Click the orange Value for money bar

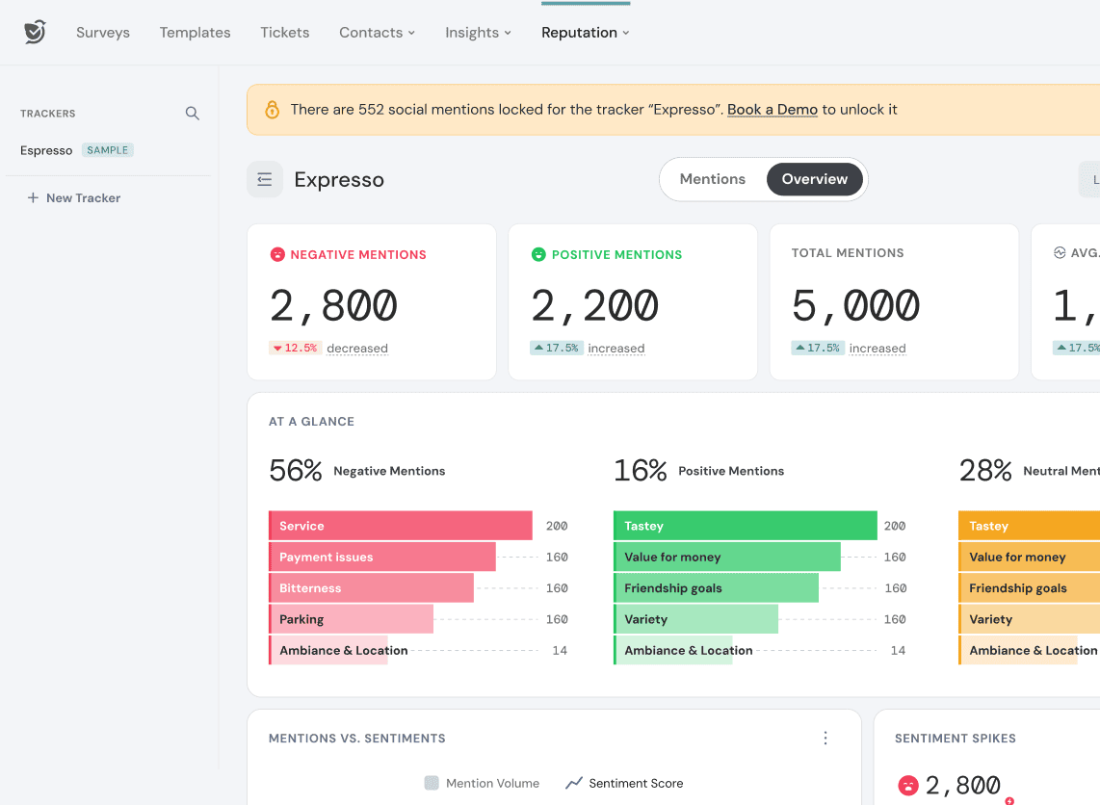pyautogui.click(x=1029, y=557)
